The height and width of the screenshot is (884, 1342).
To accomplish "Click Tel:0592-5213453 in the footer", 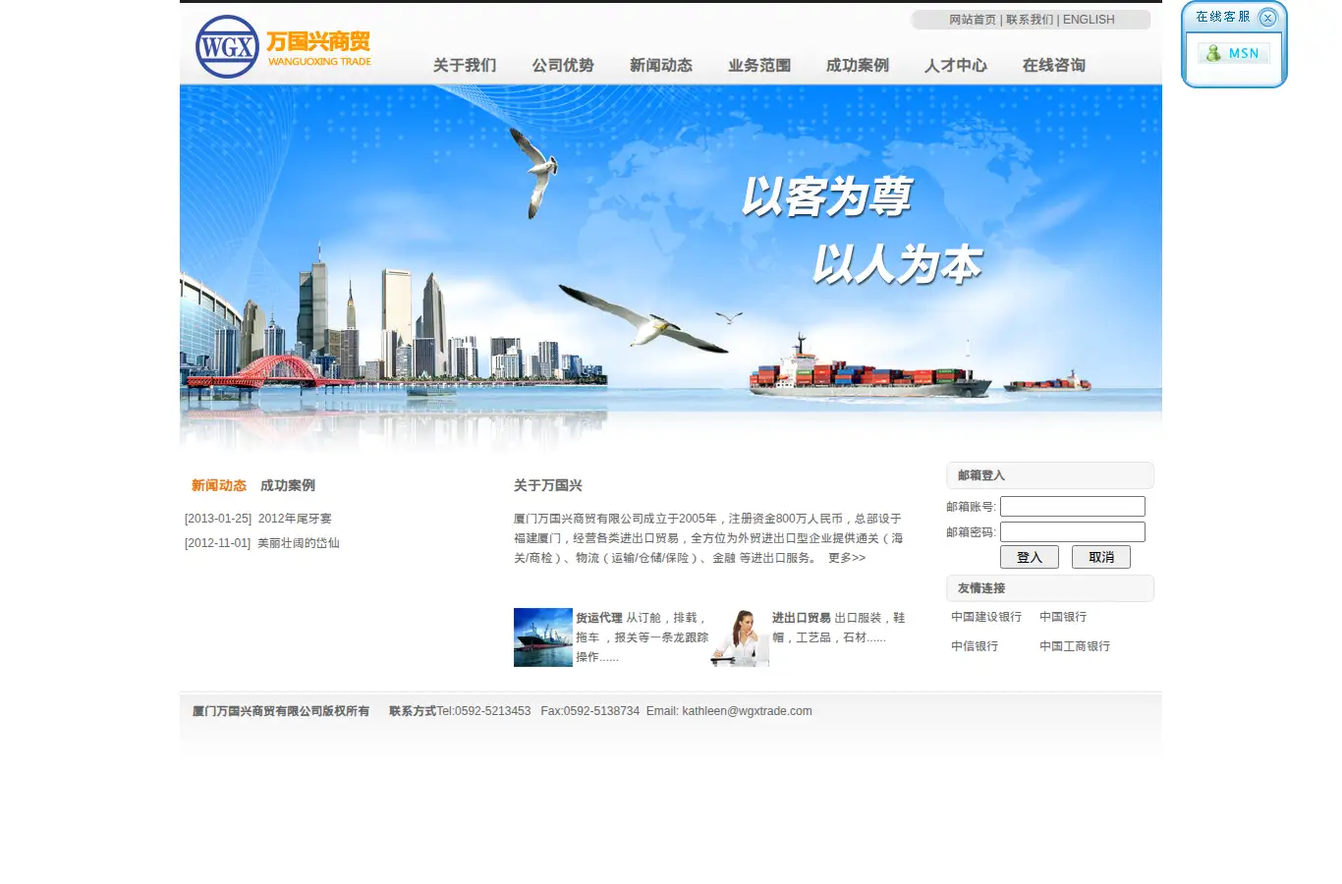I will (x=483, y=711).
